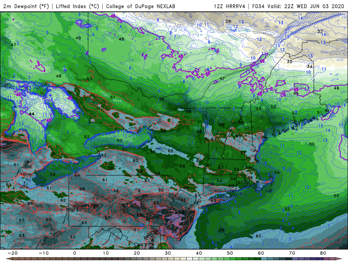348x261 pixels.
Task: Click the dewpoint value 35 on the map
Action: coord(289,61)
